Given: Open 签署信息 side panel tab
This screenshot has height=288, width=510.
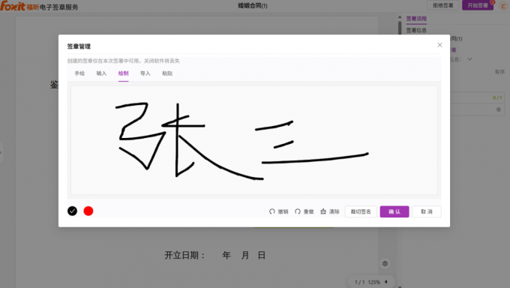Looking at the screenshot, I should [416, 30].
